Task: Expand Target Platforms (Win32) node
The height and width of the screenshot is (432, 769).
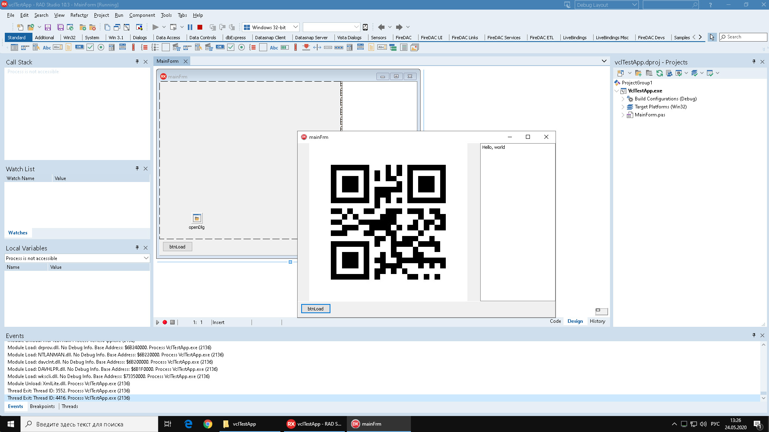Action: pos(623,107)
